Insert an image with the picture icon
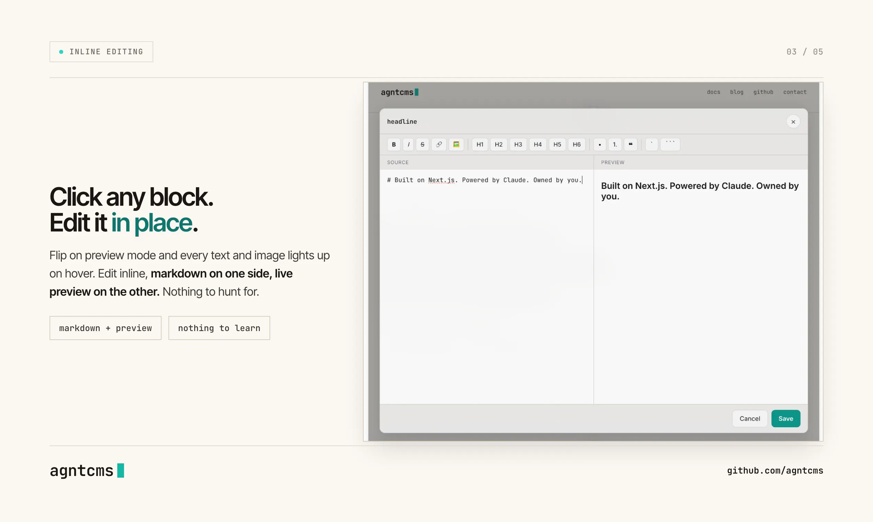This screenshot has height=522, width=873. [456, 145]
